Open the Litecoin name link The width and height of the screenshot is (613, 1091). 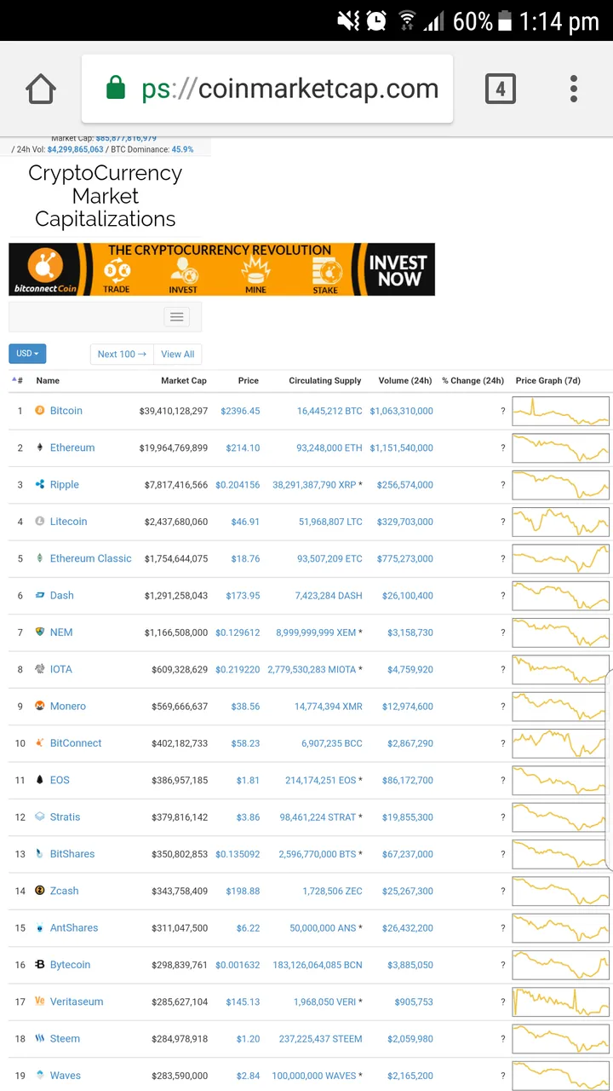click(x=68, y=521)
